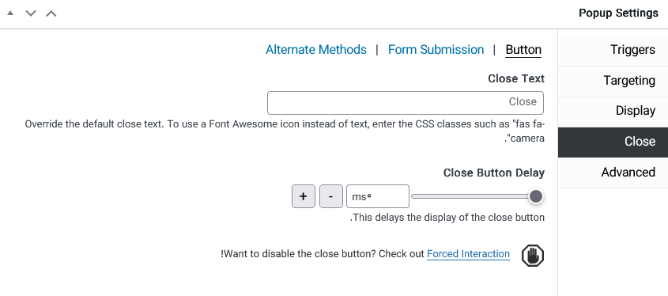Select the Display tab
The height and width of the screenshot is (296, 668).
click(613, 111)
